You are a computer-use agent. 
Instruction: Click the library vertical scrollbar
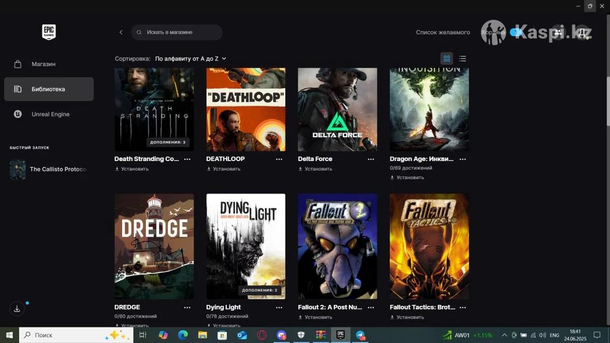[x=608, y=102]
